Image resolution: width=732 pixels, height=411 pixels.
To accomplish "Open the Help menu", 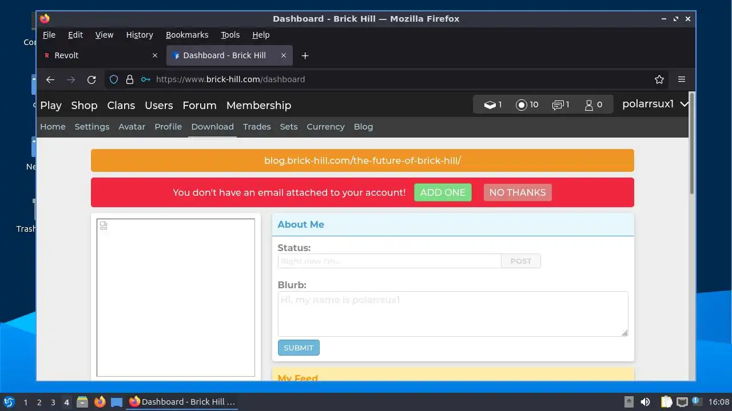I will pos(261,35).
